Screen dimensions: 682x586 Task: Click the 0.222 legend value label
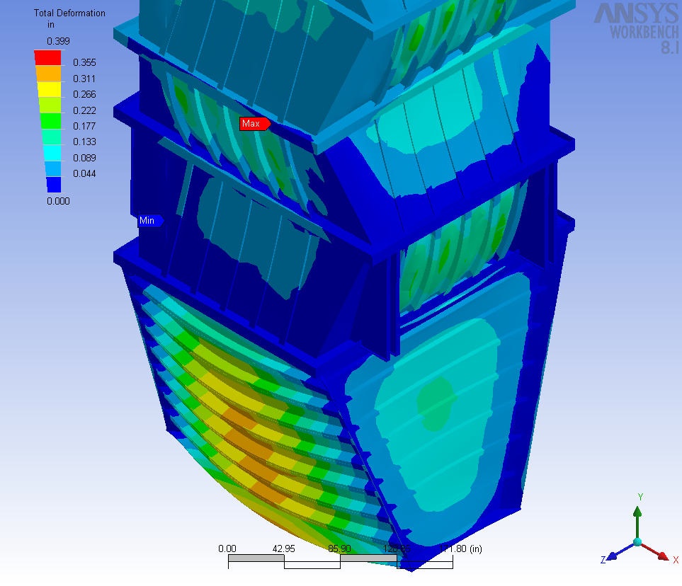pyautogui.click(x=84, y=110)
